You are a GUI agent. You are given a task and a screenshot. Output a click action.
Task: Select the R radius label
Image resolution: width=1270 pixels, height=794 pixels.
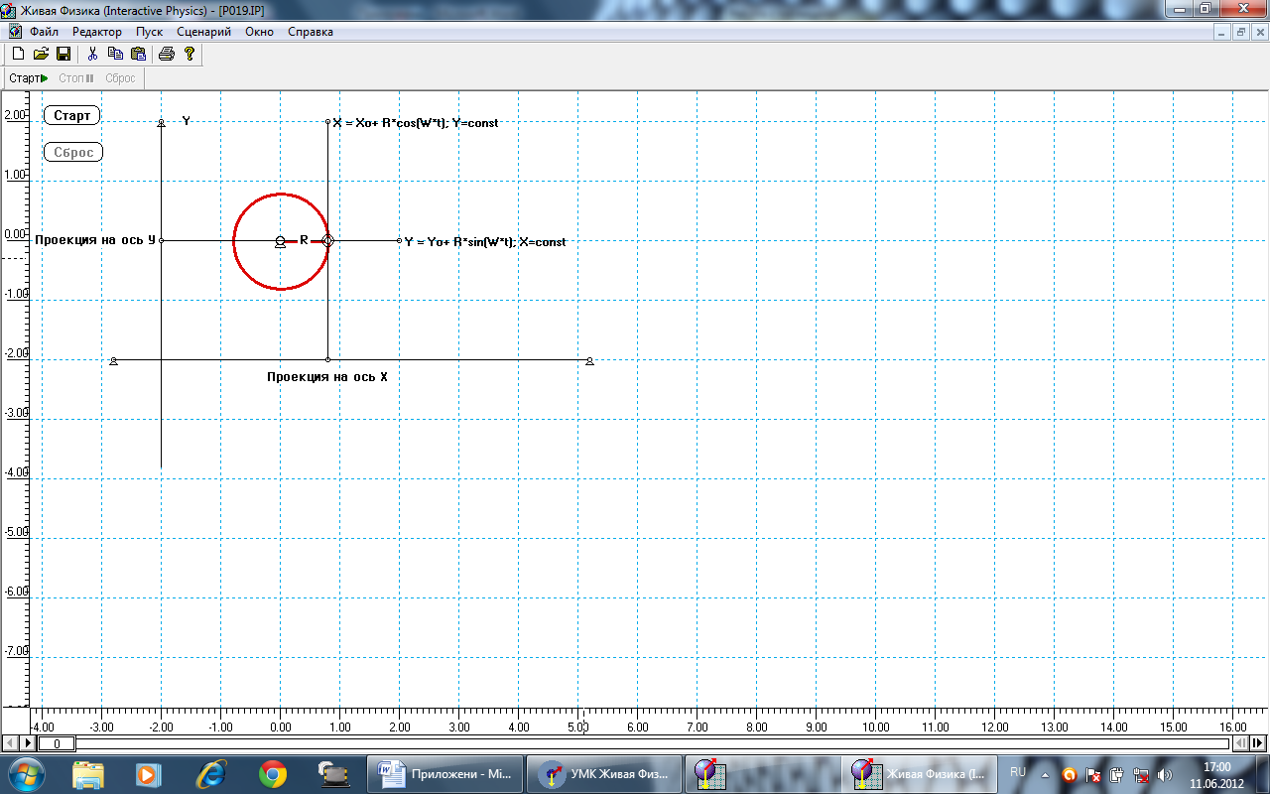(304, 240)
